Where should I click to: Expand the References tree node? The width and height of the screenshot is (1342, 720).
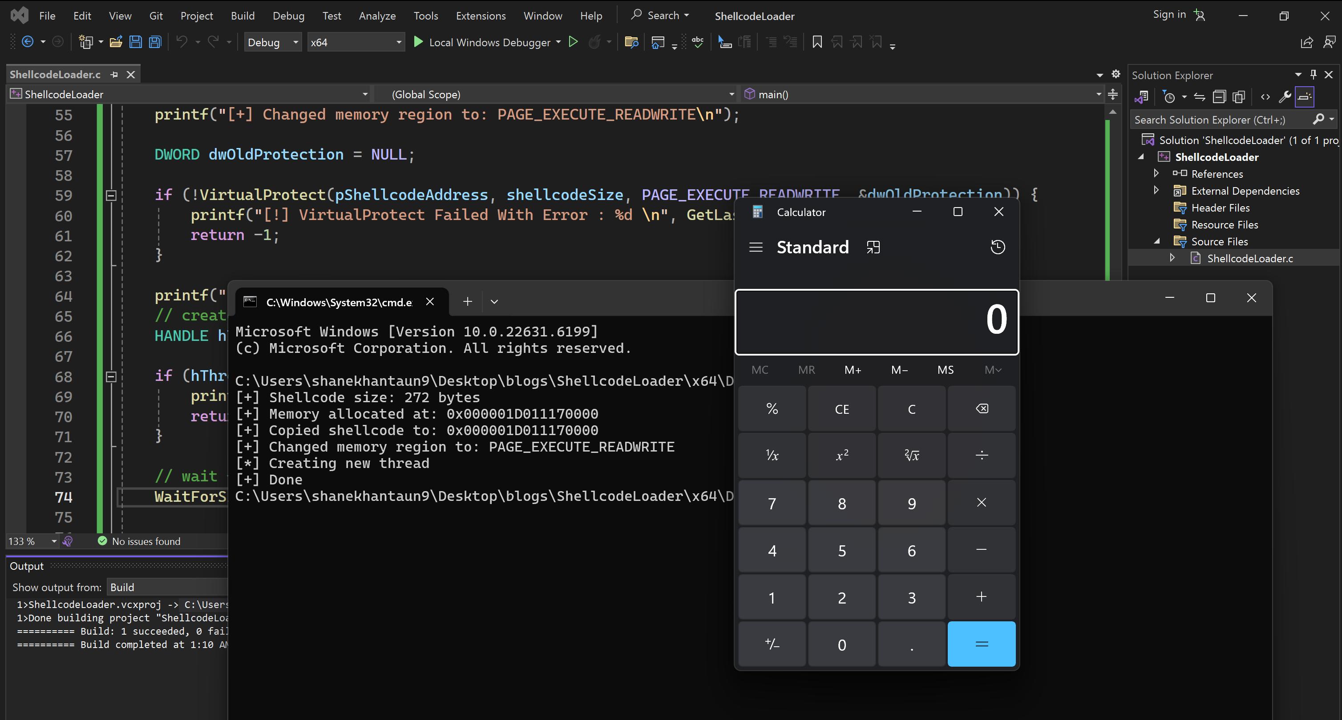(x=1156, y=173)
